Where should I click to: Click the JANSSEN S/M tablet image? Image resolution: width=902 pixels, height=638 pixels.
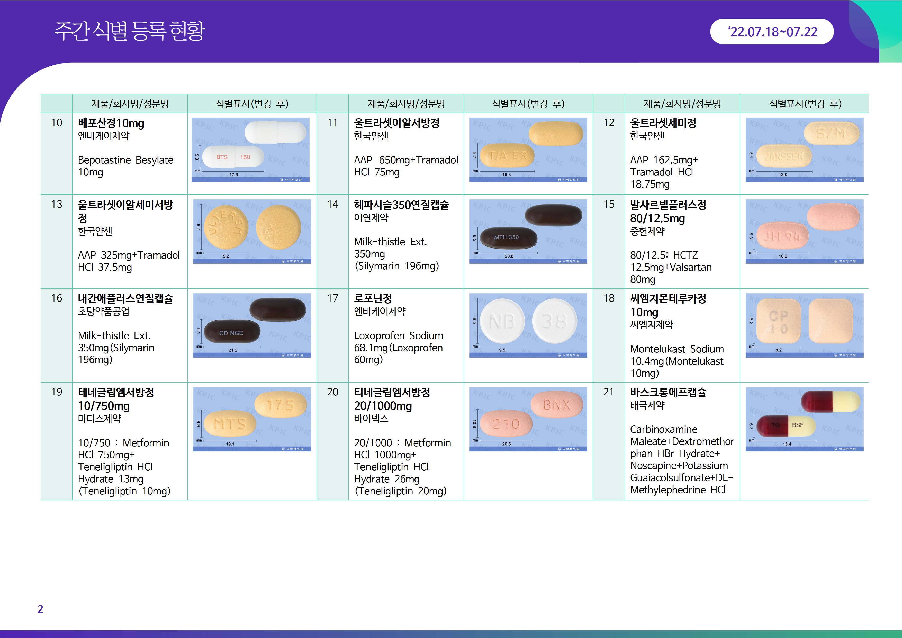click(804, 150)
